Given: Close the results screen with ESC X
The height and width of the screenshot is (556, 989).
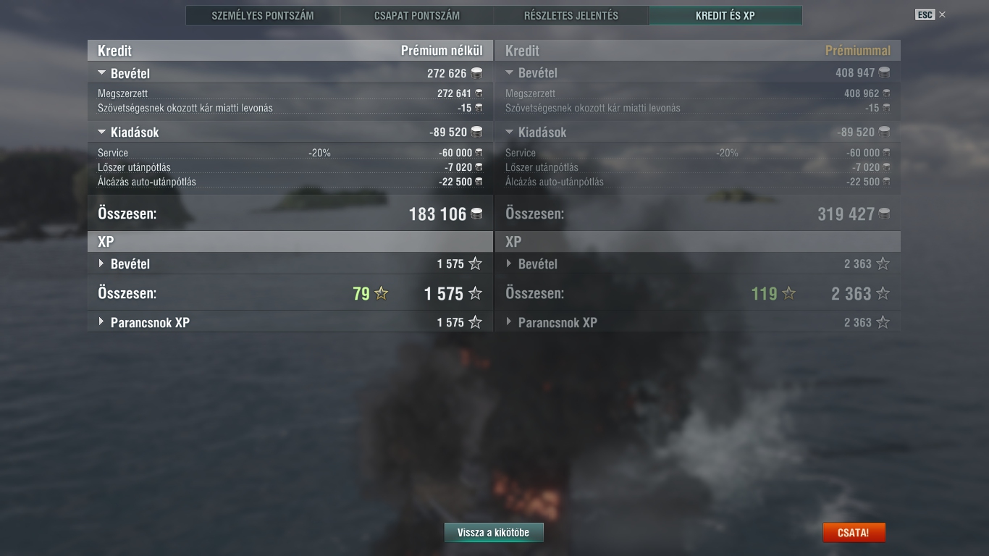Looking at the screenshot, I should pyautogui.click(x=931, y=14).
